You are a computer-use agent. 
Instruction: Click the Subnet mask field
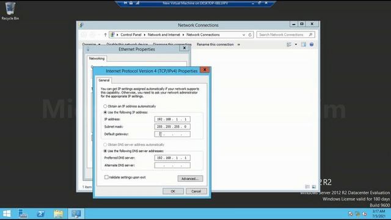click(x=172, y=127)
